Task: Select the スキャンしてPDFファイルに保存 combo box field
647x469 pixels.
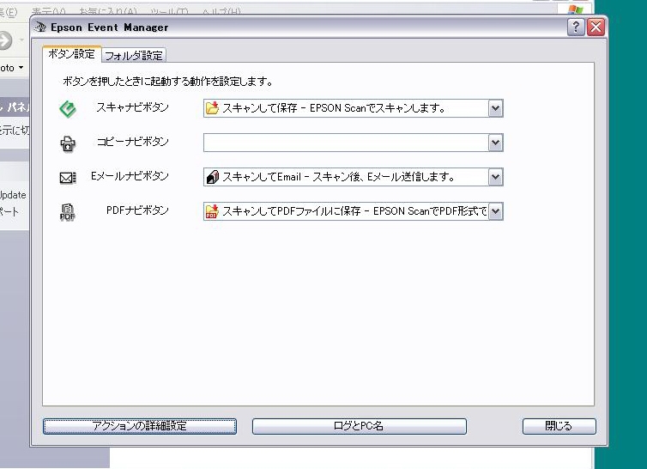Action: (354, 211)
